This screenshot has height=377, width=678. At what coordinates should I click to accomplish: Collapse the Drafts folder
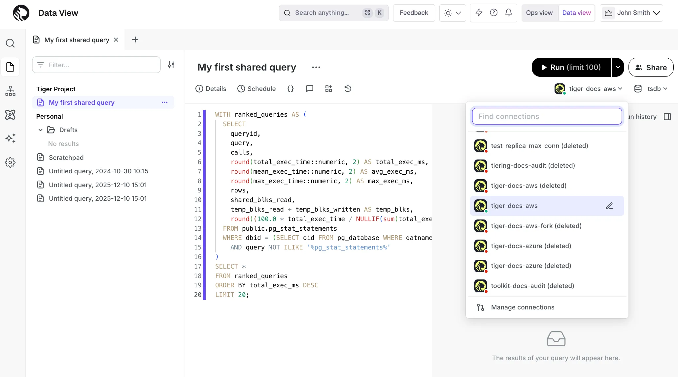point(40,130)
